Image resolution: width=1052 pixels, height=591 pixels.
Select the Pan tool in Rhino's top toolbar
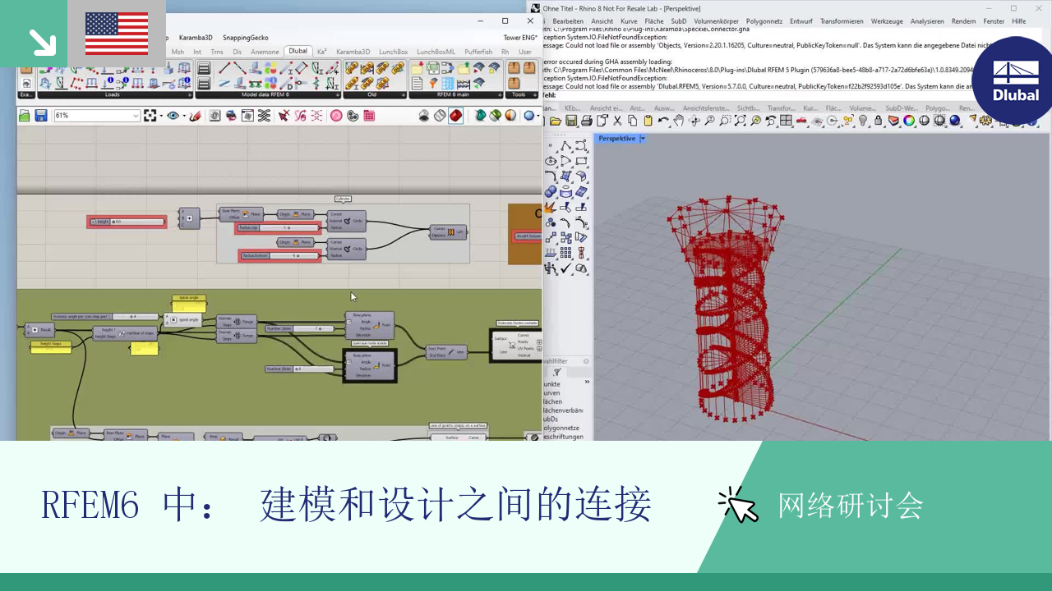[x=680, y=121]
